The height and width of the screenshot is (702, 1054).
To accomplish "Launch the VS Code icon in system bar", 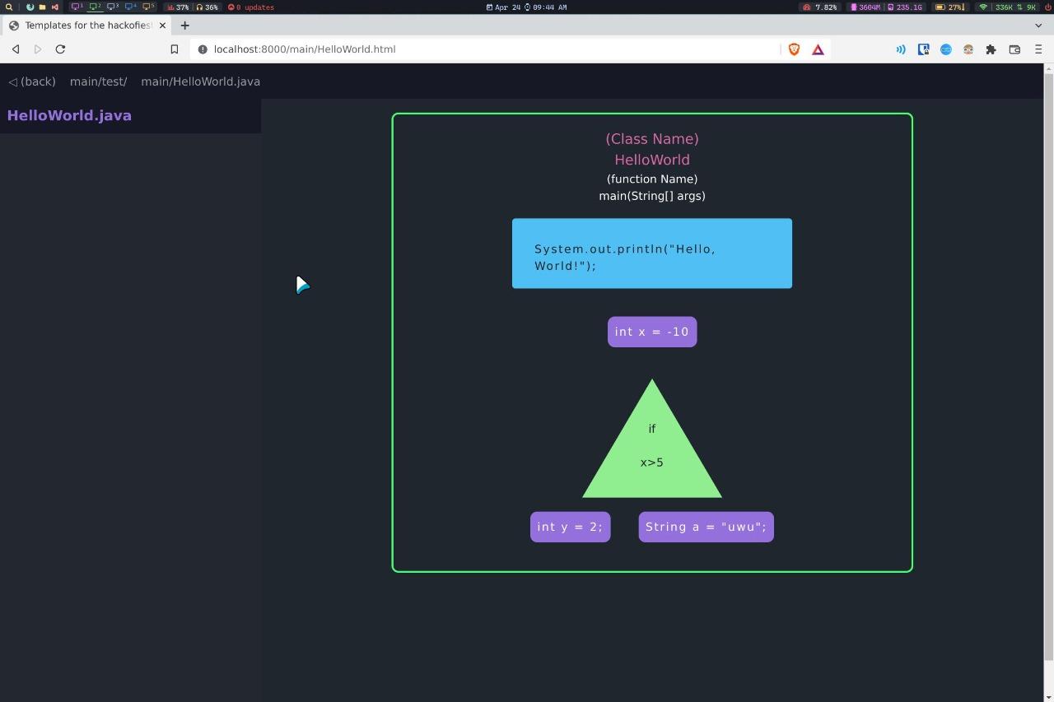I will pos(55,7).
